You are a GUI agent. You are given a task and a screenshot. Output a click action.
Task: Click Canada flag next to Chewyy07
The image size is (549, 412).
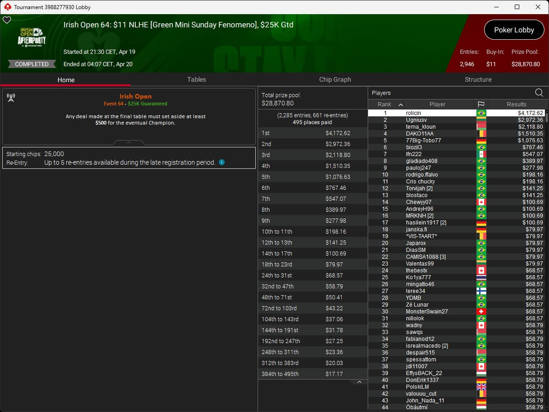pyautogui.click(x=481, y=202)
